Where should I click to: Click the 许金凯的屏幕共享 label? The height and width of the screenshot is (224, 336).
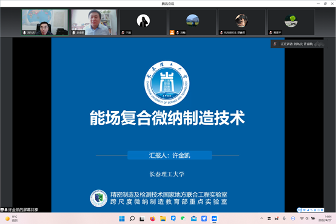19,209
